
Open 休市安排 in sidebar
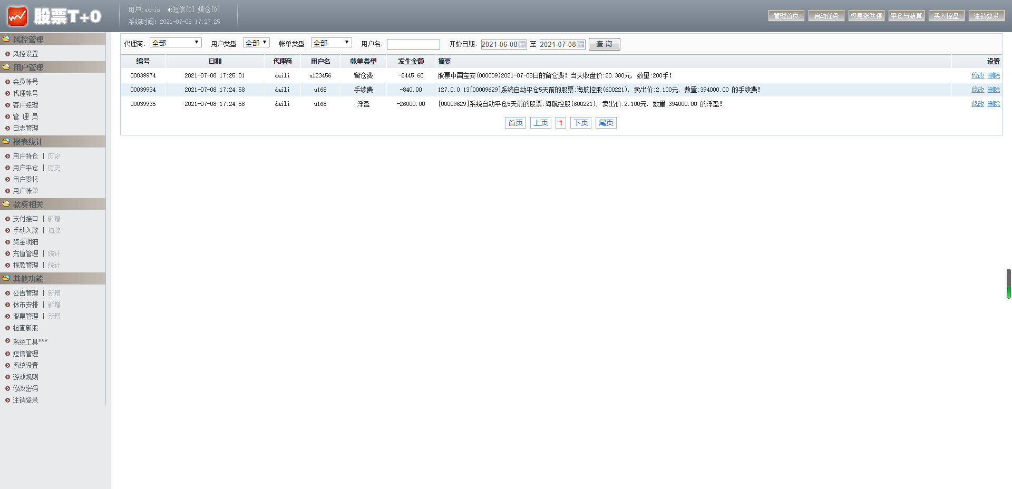25,305
